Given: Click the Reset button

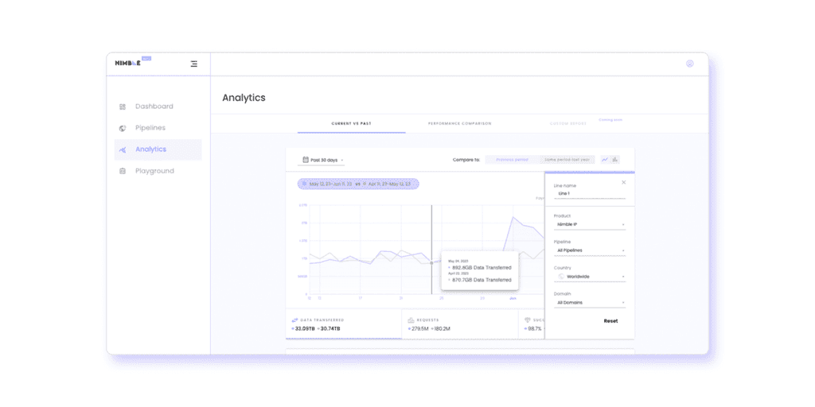Looking at the screenshot, I should click(610, 321).
